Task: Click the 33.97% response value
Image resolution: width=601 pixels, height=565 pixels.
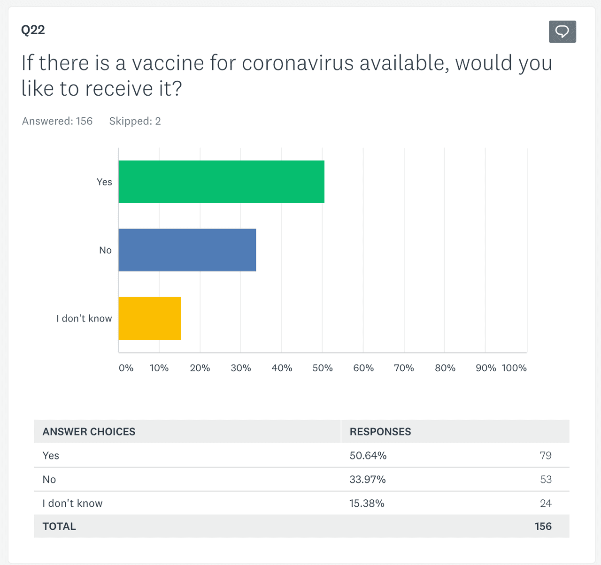Action: [x=368, y=480]
